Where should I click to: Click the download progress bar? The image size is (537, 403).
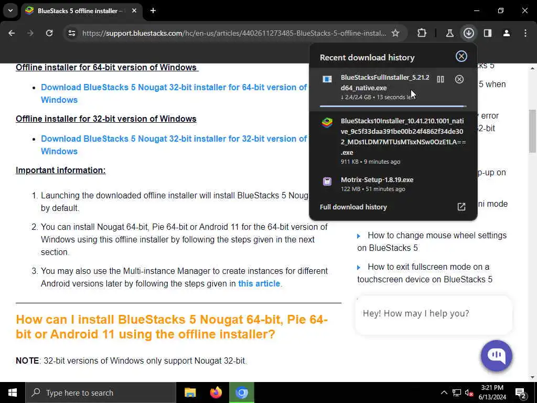[393, 106]
